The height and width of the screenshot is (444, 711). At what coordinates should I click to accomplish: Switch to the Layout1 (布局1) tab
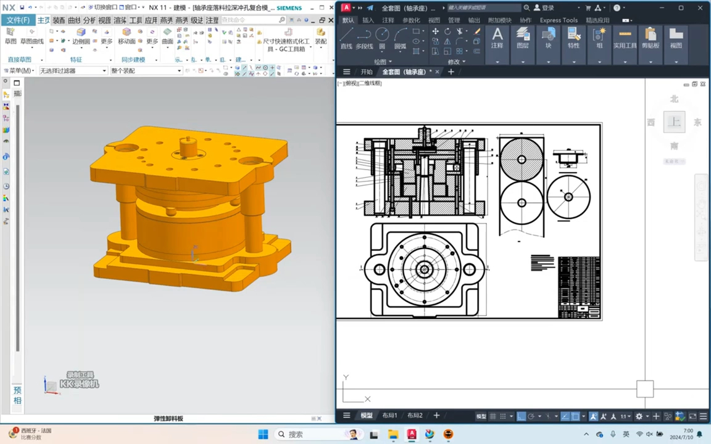pos(389,416)
